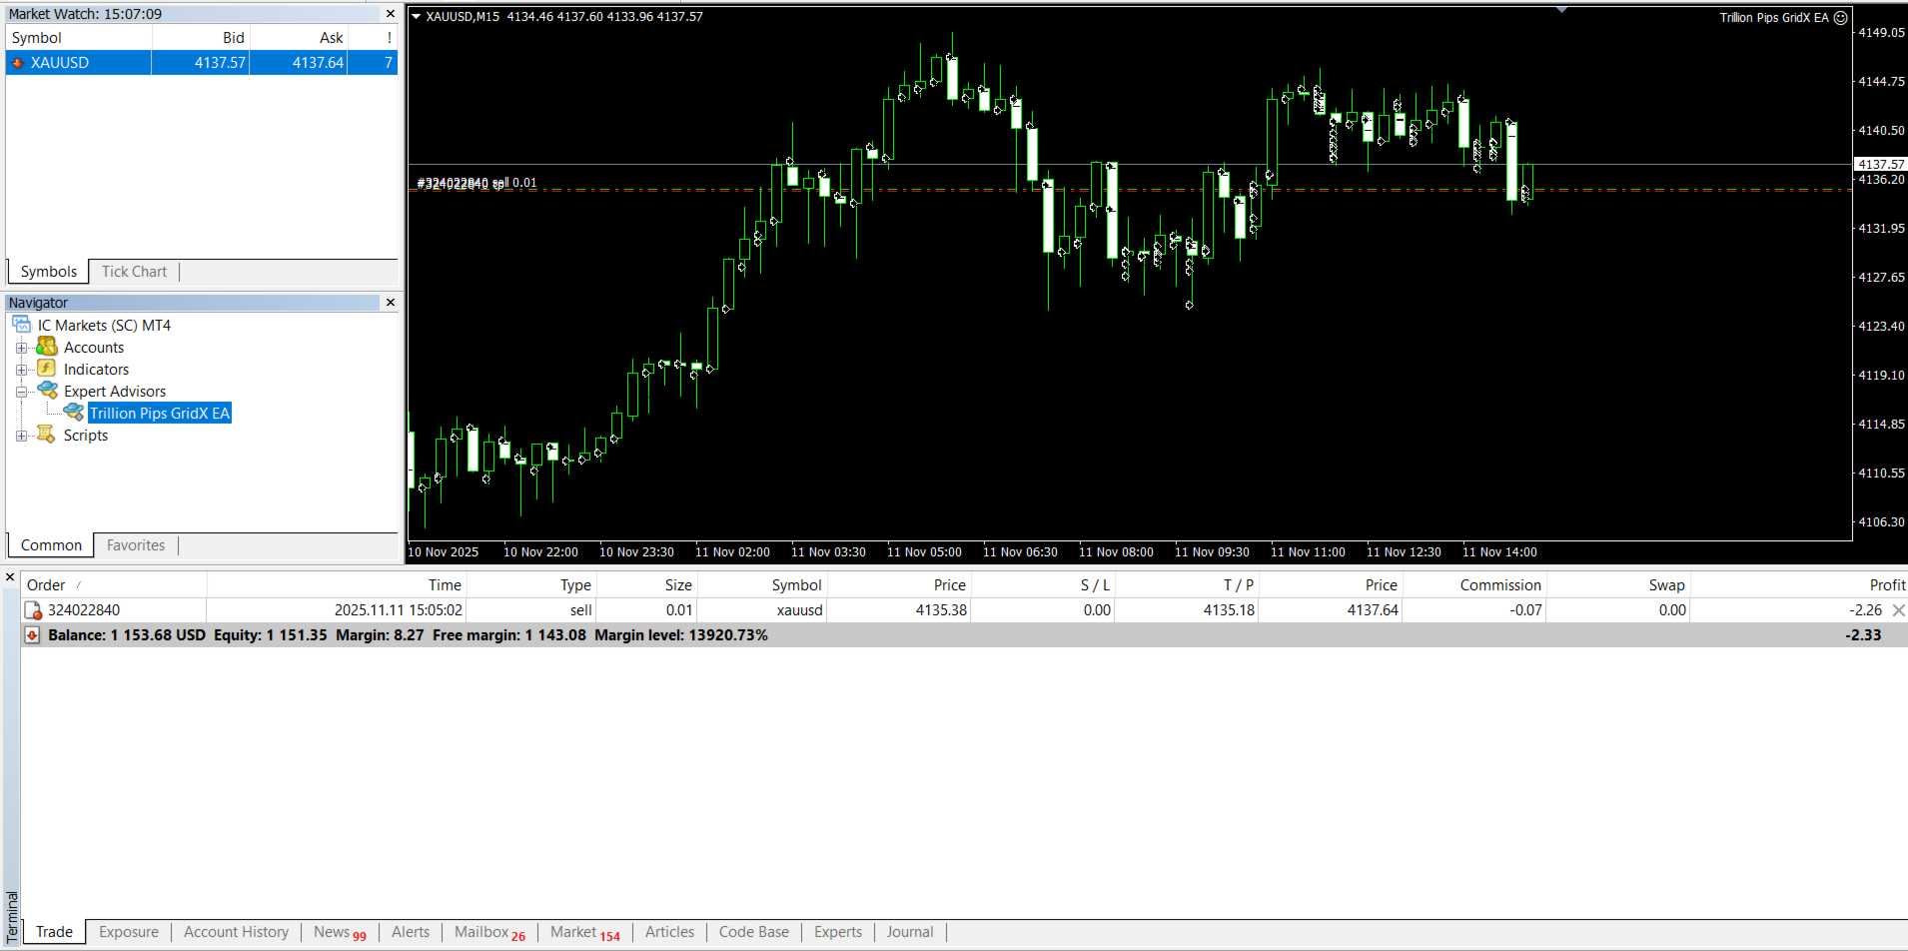The height and width of the screenshot is (951, 1908).
Task: Click the T/P value 4135.18
Action: coord(1229,610)
